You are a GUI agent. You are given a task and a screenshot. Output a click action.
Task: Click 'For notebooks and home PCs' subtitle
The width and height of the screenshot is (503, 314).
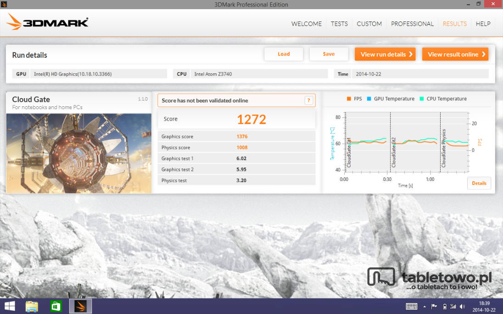47,107
